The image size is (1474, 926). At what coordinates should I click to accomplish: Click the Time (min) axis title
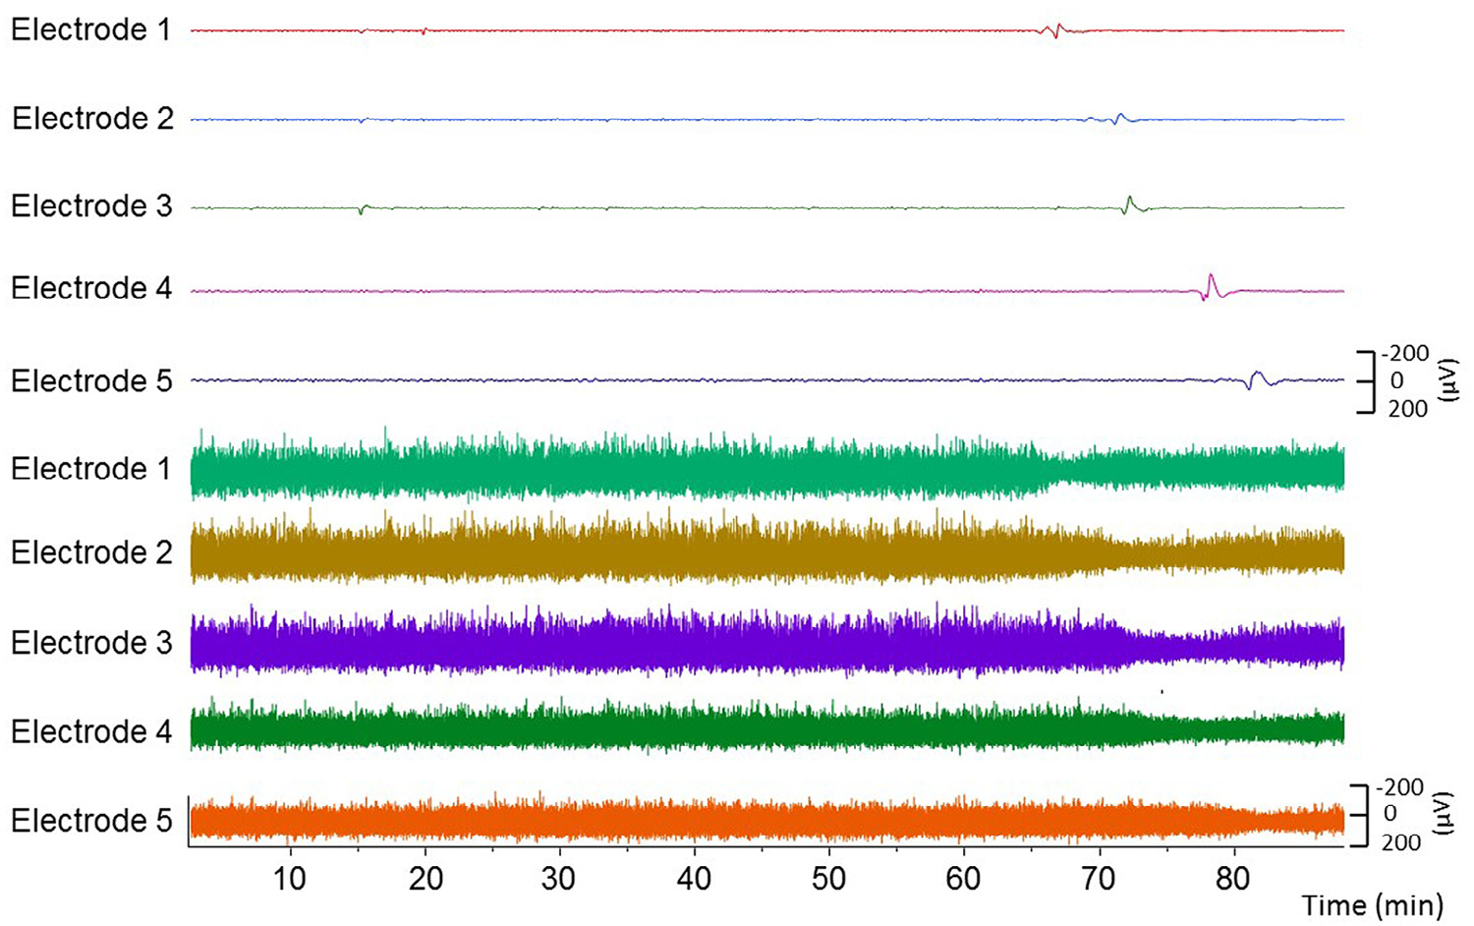(1372, 905)
